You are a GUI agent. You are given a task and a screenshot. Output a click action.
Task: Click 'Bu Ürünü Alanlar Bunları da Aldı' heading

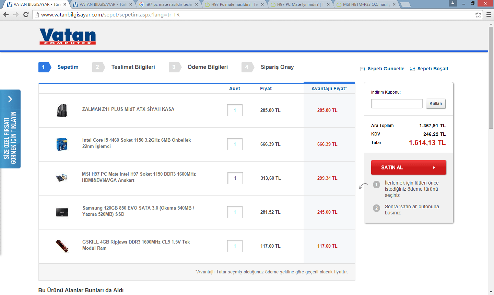coord(81,291)
